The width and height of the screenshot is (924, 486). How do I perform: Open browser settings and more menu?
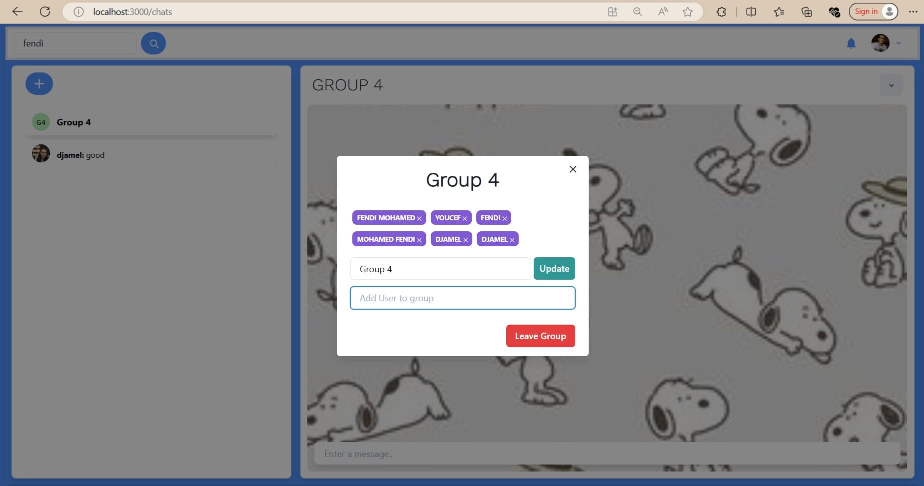[913, 11]
